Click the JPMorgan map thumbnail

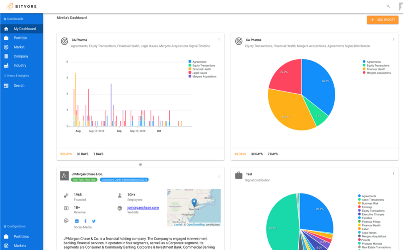coord(194,208)
